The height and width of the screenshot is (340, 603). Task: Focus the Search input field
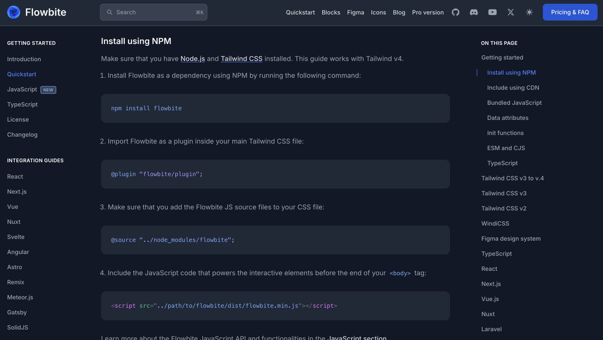tap(154, 12)
